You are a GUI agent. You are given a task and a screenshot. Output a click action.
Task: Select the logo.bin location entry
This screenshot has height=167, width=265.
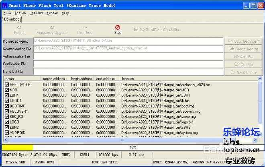pos(157,122)
